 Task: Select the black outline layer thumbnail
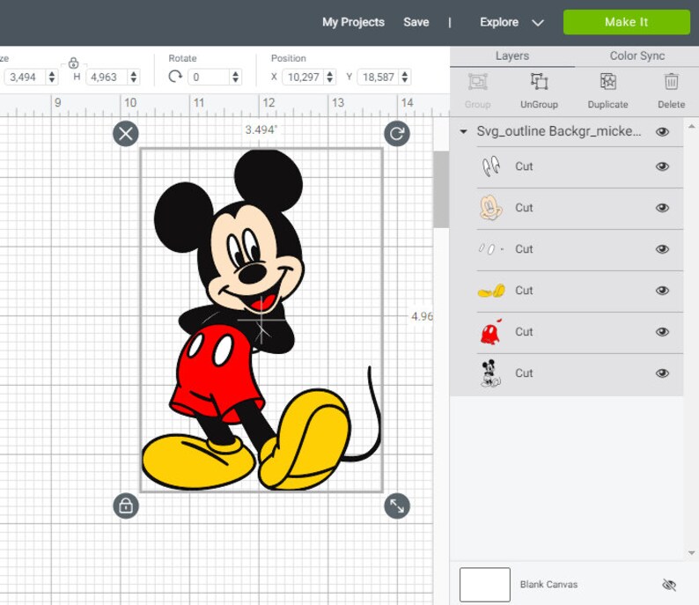491,373
